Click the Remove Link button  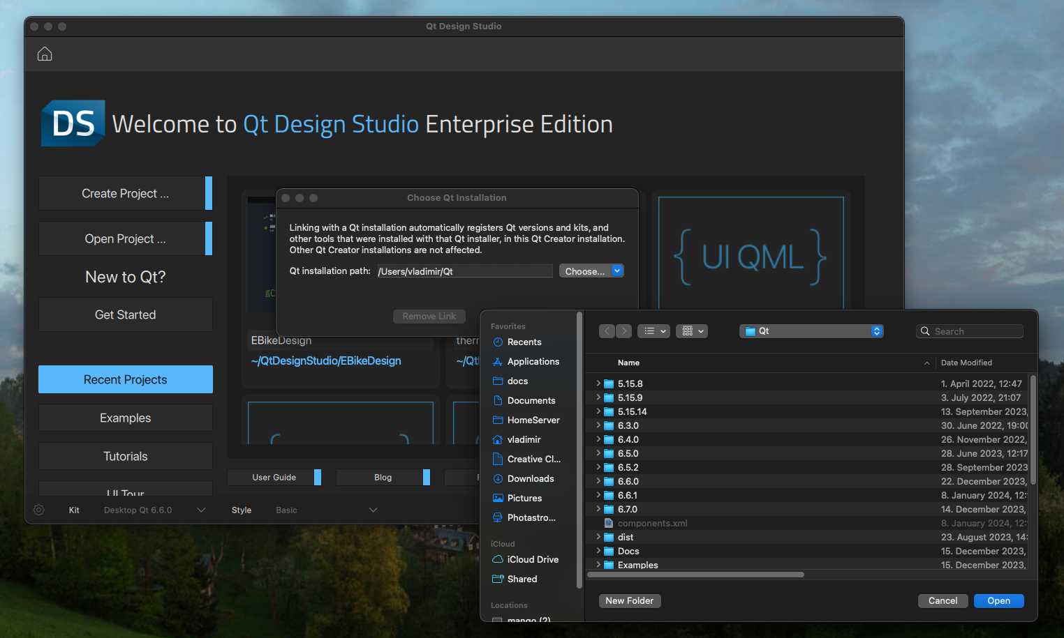click(x=429, y=317)
